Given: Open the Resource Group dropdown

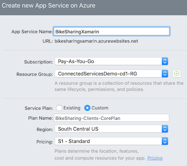Looking at the screenshot, I should point(111,74).
